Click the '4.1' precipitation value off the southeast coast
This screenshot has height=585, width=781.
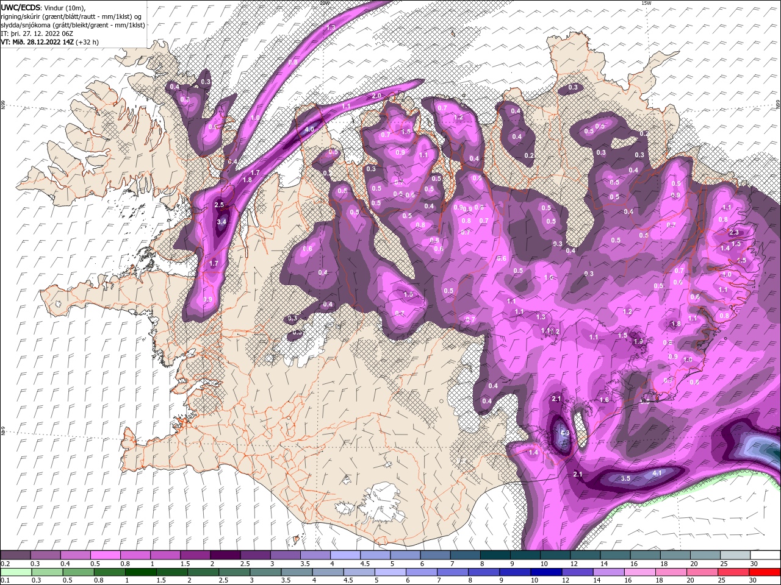[657, 473]
